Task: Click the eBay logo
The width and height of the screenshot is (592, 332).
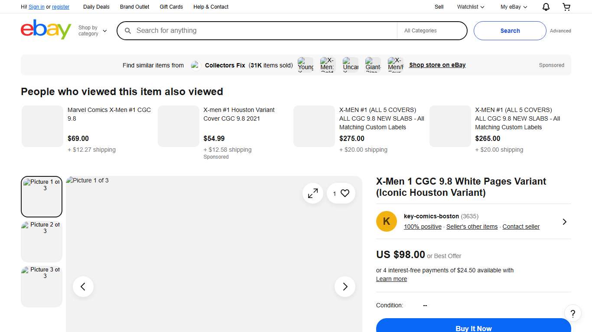Action: [x=46, y=30]
